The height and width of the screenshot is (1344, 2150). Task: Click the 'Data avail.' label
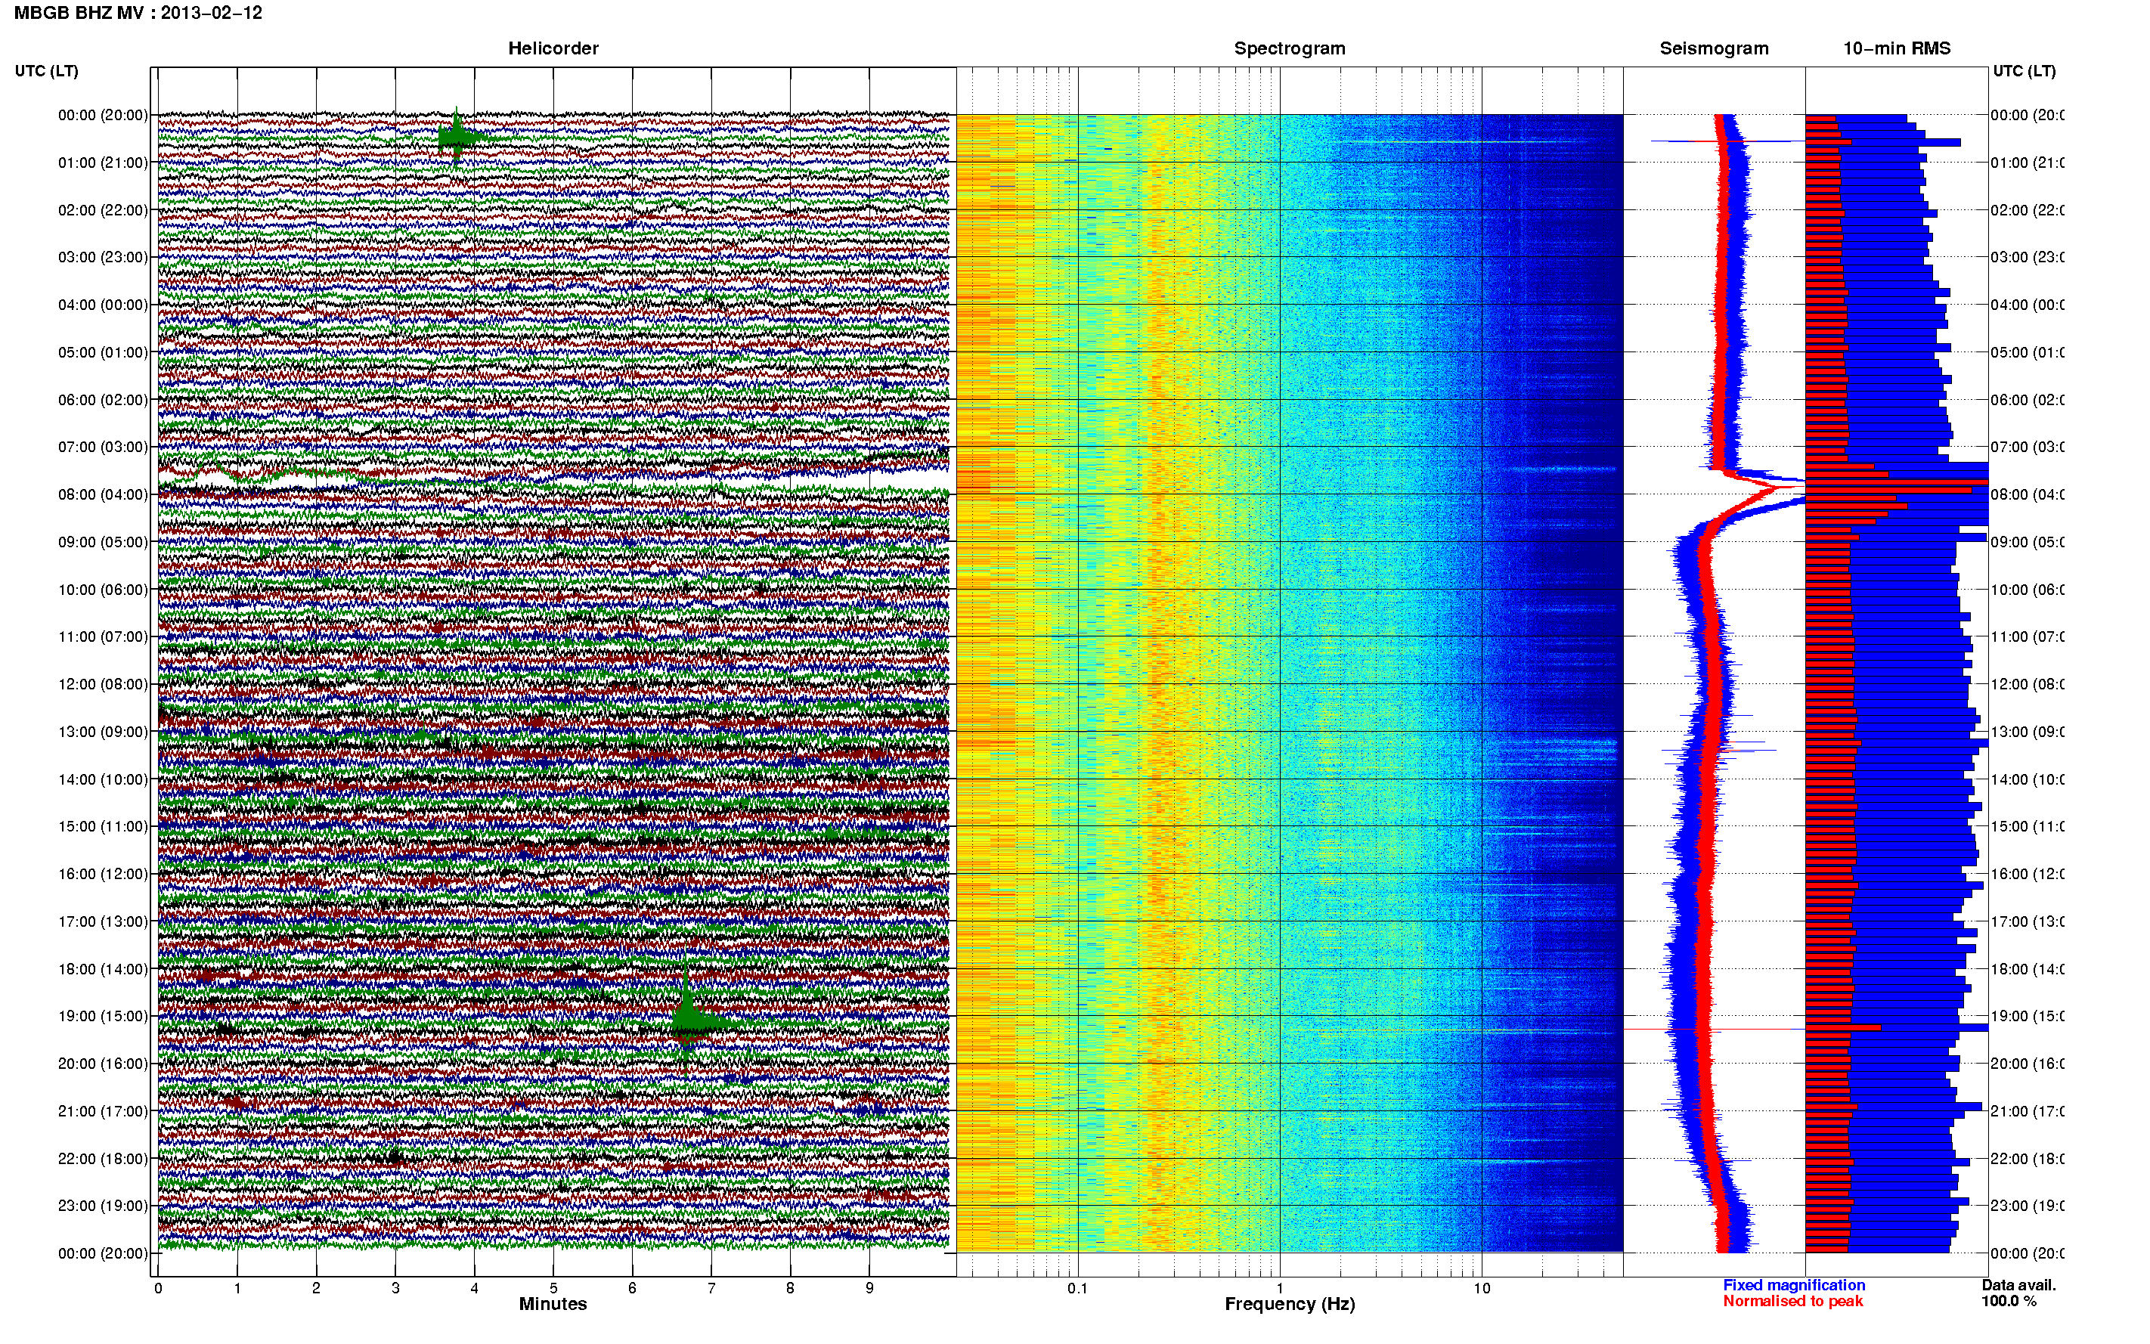click(x=2018, y=1285)
